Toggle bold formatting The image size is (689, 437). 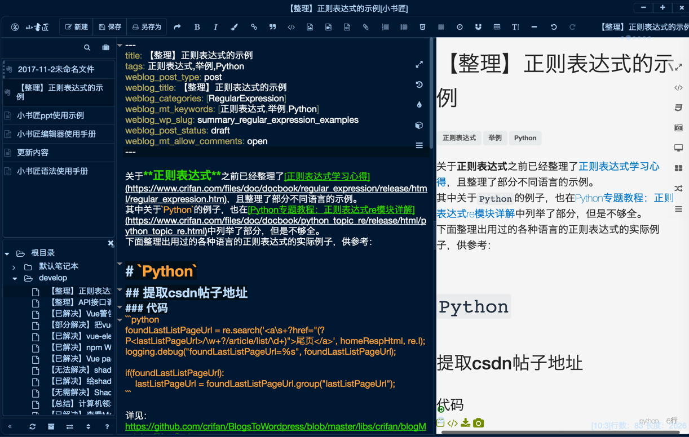point(197,27)
